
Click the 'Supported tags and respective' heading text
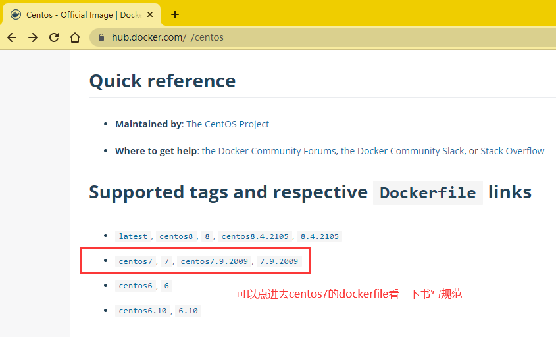[x=228, y=192]
